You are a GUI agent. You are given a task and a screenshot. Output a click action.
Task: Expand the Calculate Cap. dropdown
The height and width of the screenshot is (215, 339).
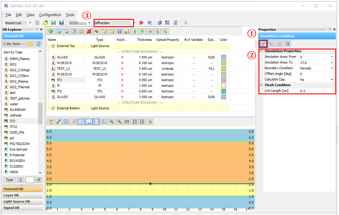click(332, 80)
